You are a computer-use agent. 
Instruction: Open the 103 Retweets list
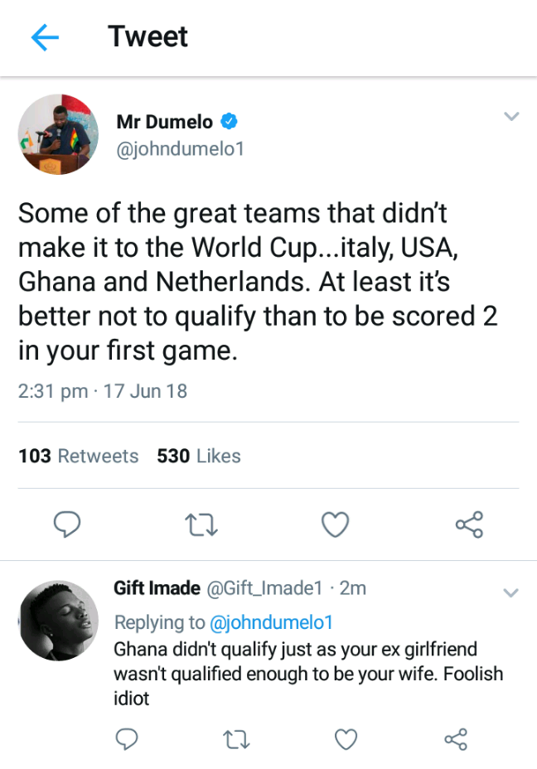[78, 456]
